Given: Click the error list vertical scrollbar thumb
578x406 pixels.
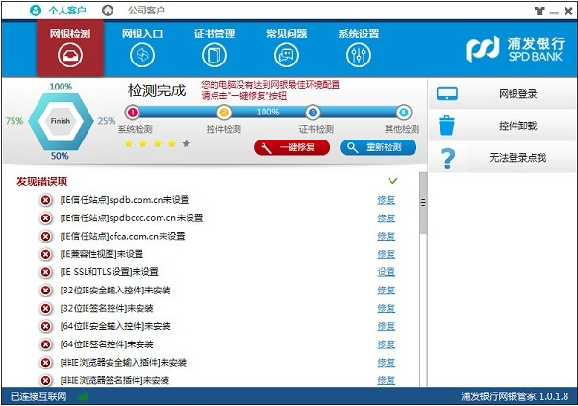Looking at the screenshot, I should [423, 203].
